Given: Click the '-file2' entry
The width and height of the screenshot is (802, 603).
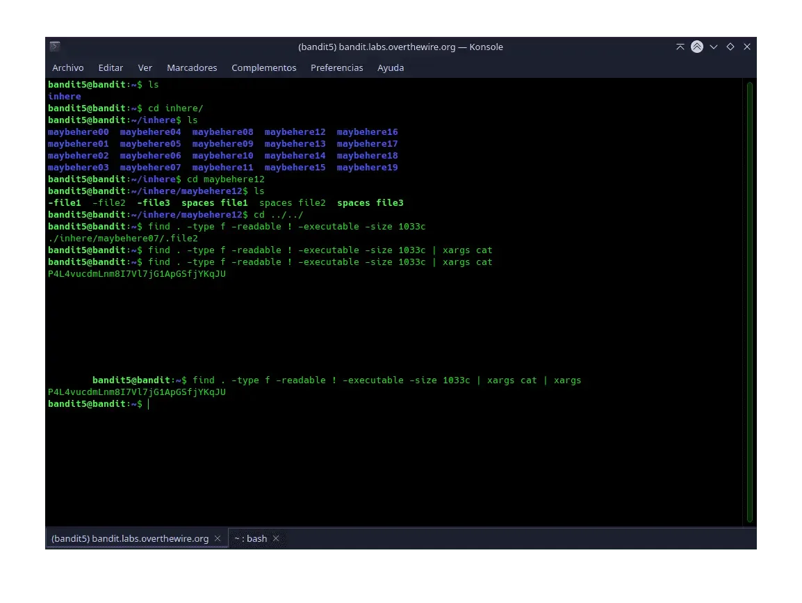Looking at the screenshot, I should [x=109, y=202].
